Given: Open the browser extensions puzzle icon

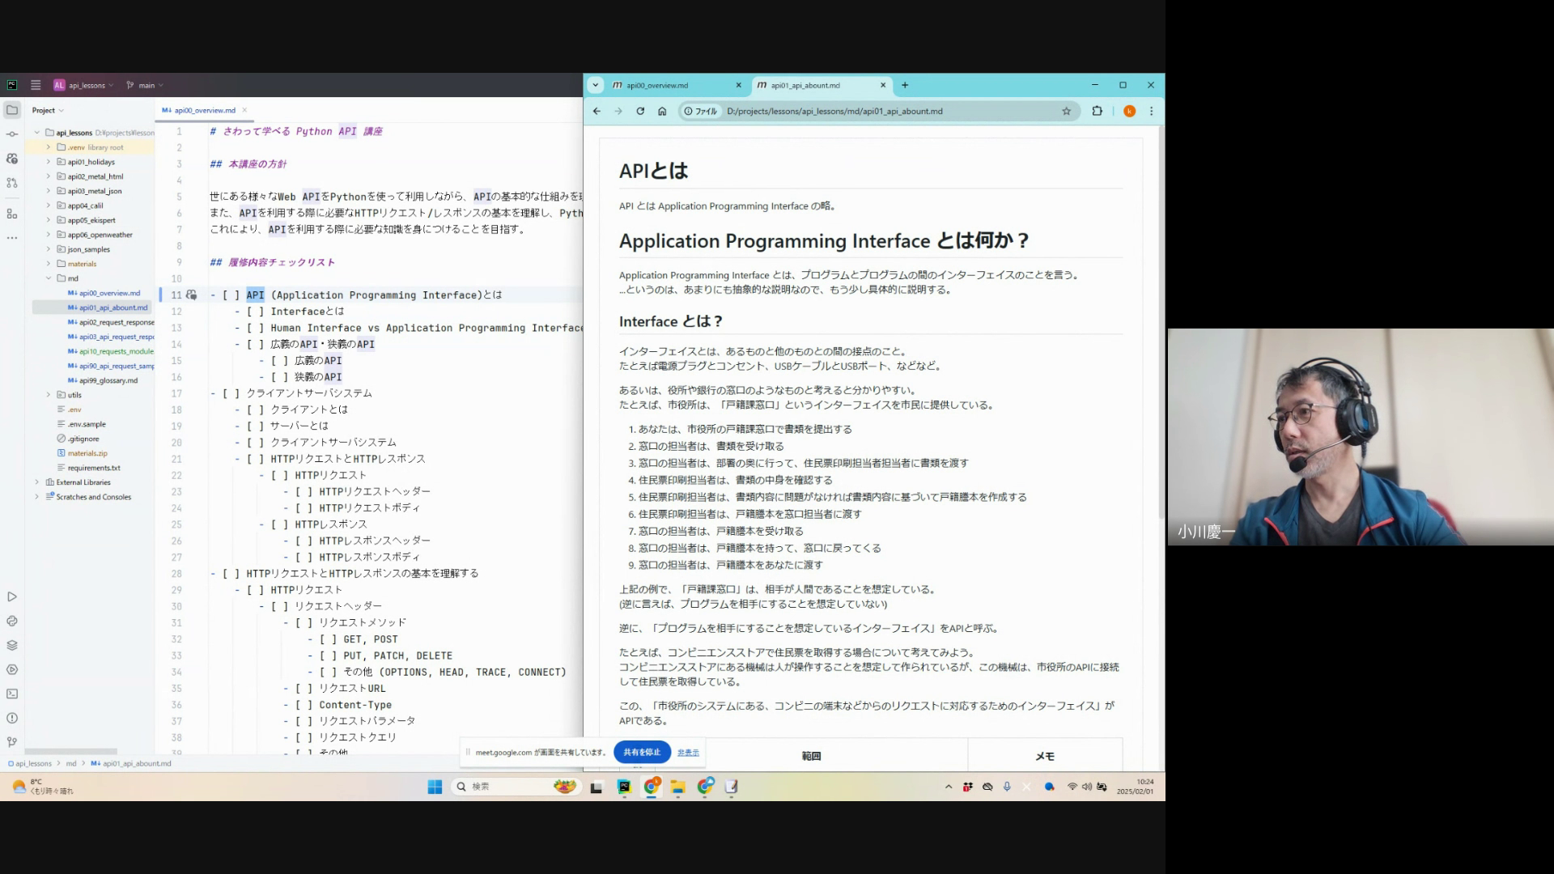Looking at the screenshot, I should (1097, 111).
